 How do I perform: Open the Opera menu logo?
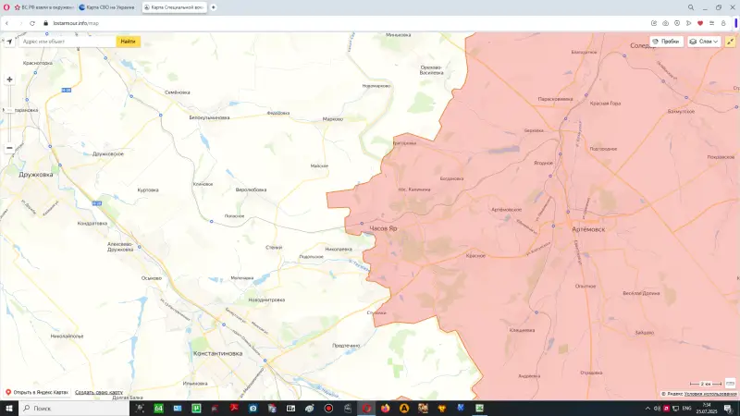pyautogui.click(x=6, y=6)
